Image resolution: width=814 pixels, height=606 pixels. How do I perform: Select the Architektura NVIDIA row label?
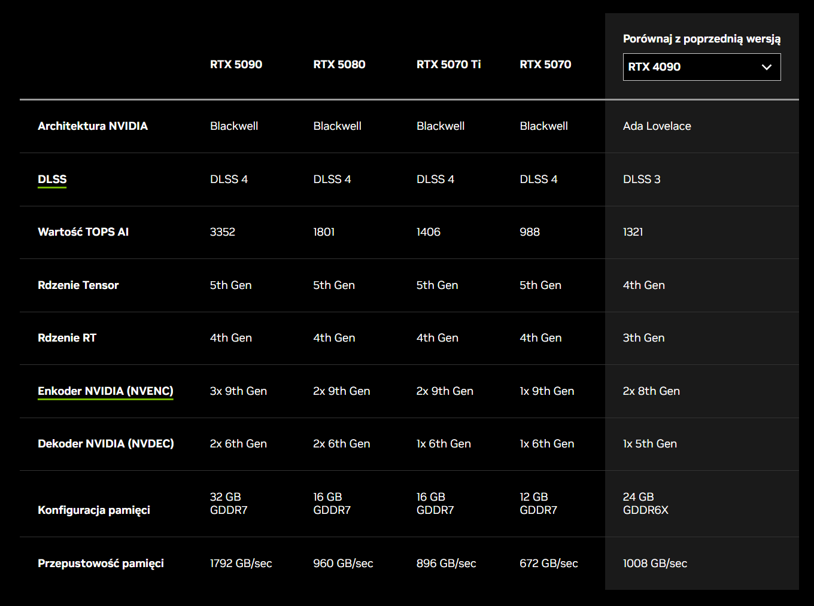93,126
